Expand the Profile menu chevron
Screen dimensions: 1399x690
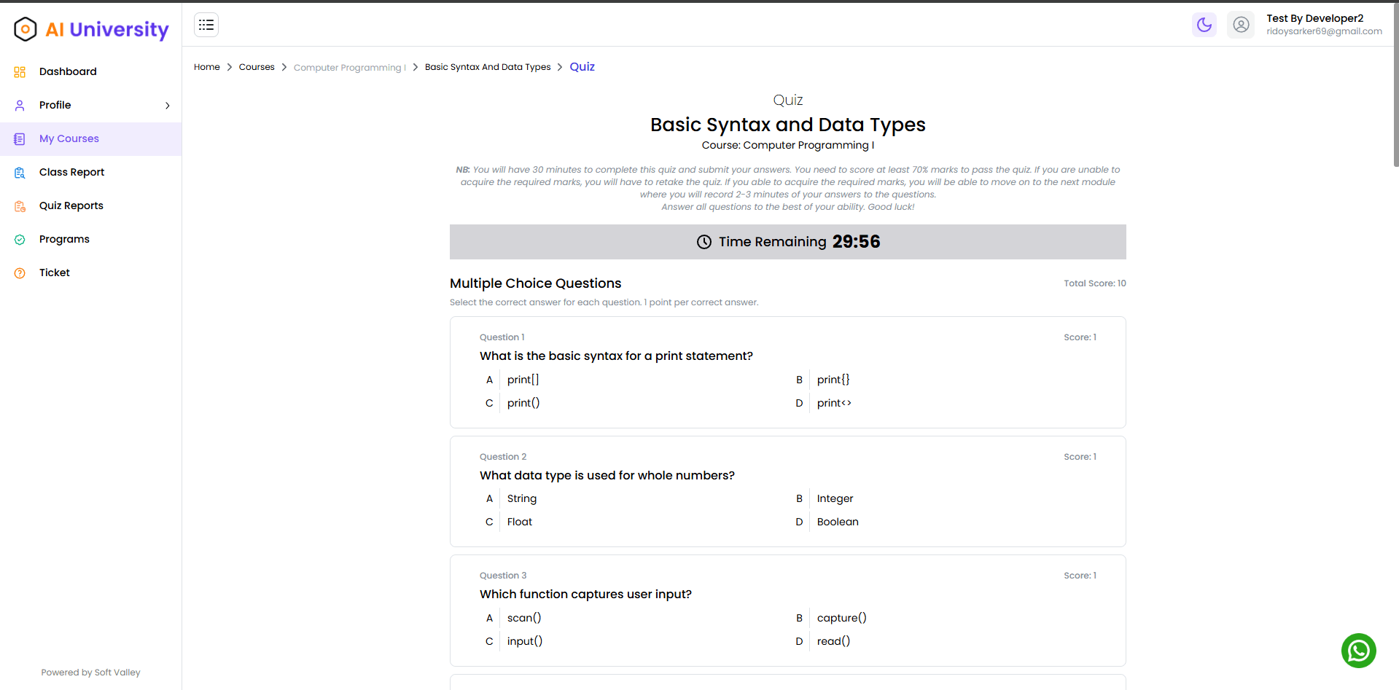[168, 106]
